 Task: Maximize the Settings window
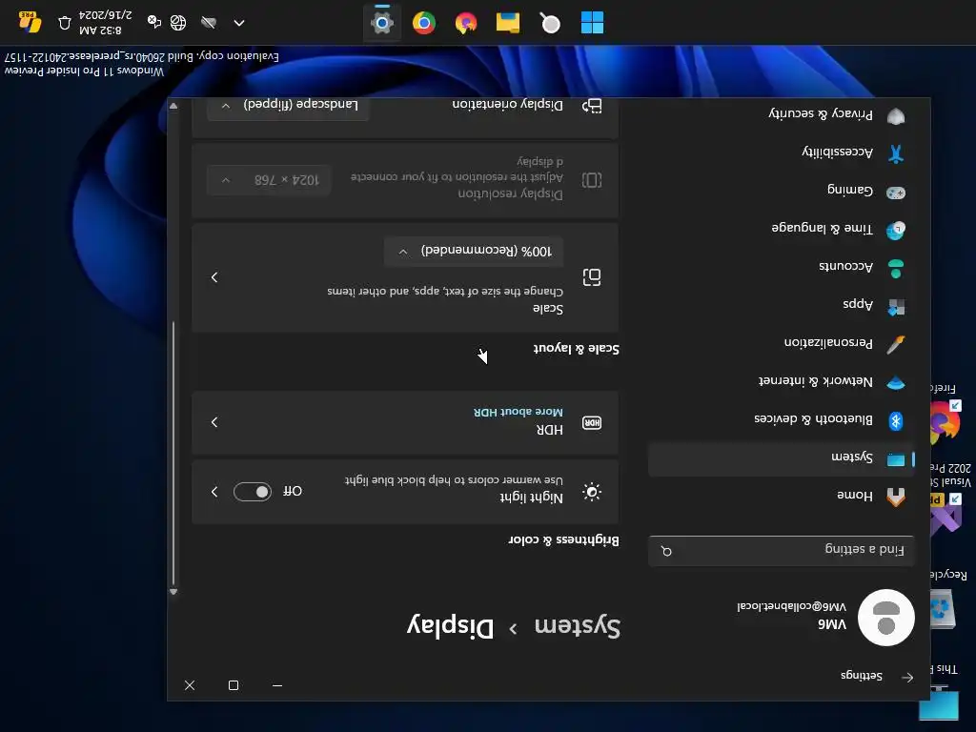pos(234,685)
